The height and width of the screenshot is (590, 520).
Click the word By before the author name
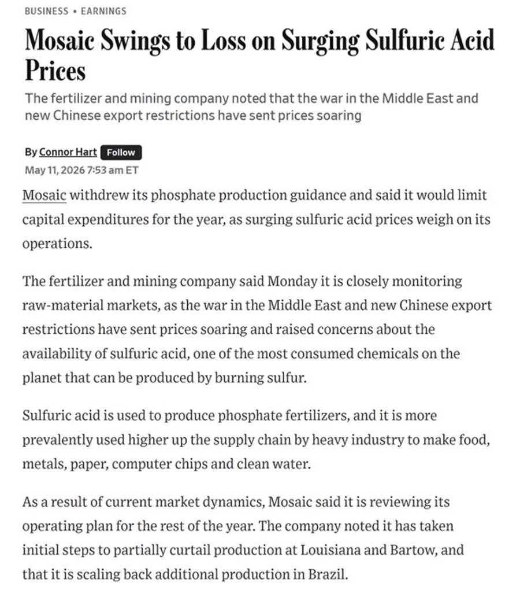[31, 152]
